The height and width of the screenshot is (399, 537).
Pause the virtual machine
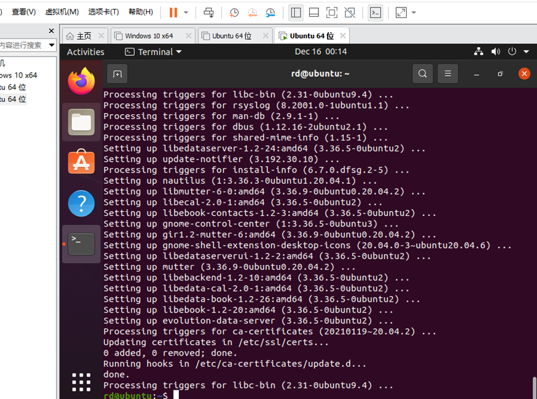pyautogui.click(x=173, y=12)
